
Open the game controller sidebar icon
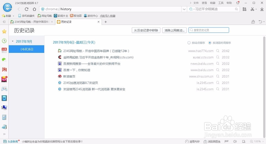[x=4, y=88]
